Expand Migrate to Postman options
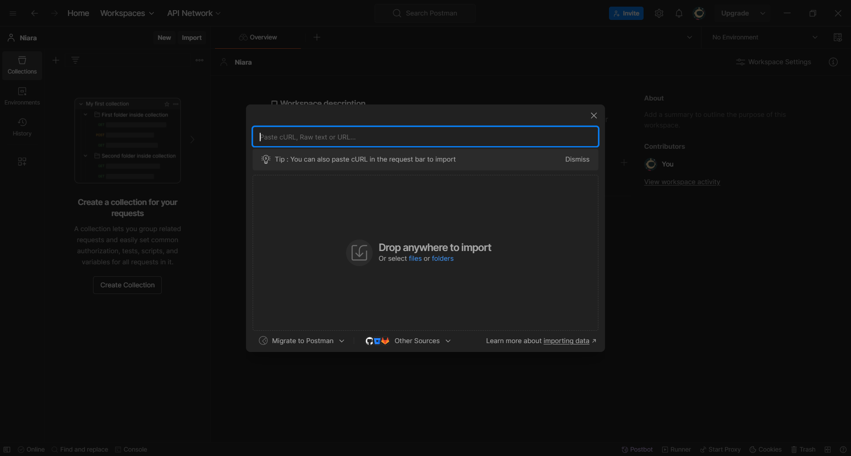Viewport: 851px width, 456px height. pyautogui.click(x=302, y=340)
